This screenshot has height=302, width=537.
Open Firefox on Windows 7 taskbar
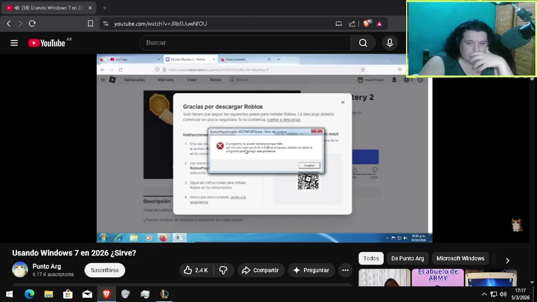[x=163, y=238]
